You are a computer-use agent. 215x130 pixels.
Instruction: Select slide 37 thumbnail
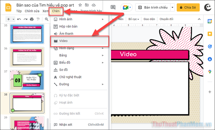click(x=27, y=80)
